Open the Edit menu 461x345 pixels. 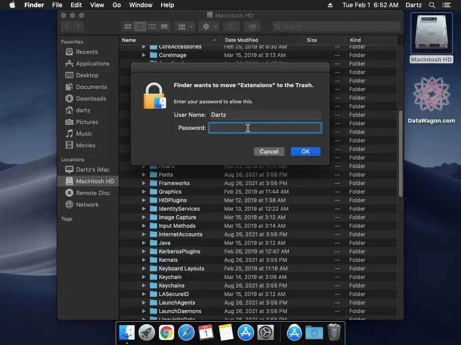click(x=76, y=5)
